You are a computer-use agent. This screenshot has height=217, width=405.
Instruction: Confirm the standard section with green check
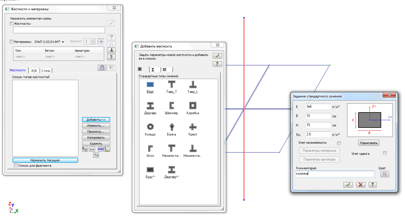point(348,185)
